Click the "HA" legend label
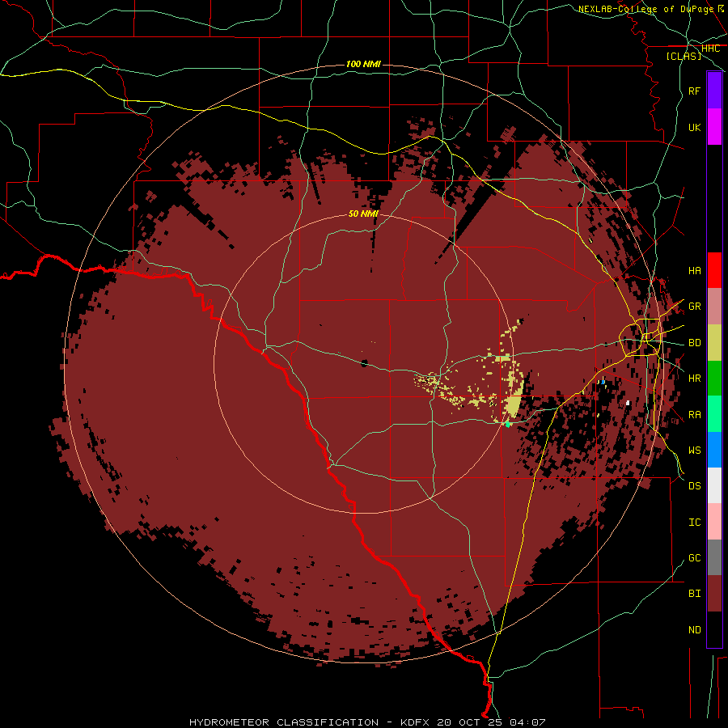The image size is (728, 728). tap(694, 271)
